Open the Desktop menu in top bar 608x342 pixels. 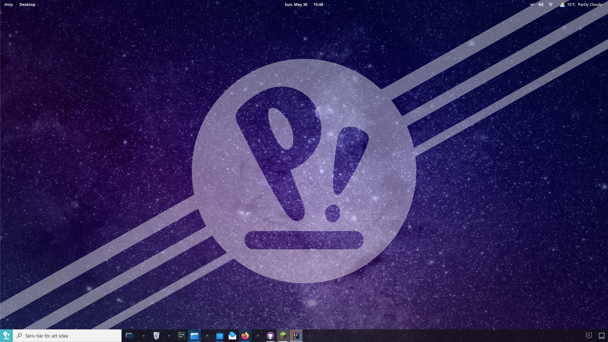tap(28, 4)
